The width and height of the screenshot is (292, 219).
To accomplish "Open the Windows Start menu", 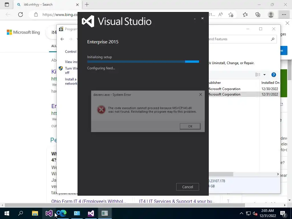I will 7,213.
